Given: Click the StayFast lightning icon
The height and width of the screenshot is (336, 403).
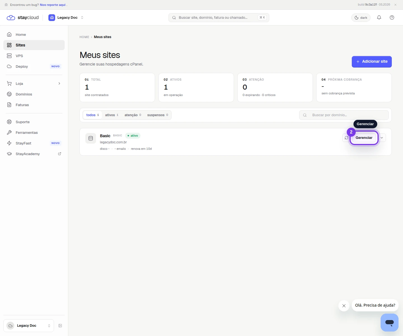Looking at the screenshot, I should click(x=9, y=143).
